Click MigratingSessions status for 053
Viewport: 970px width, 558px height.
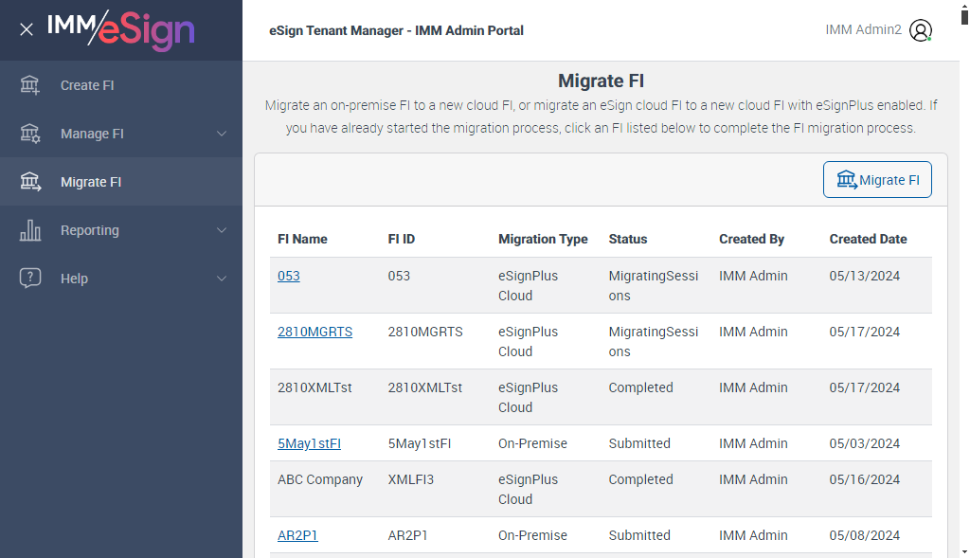pyautogui.click(x=654, y=286)
